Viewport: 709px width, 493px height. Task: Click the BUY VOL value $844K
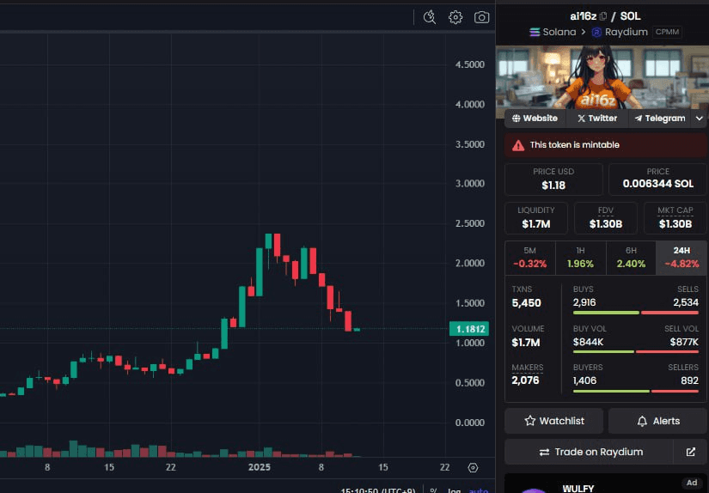tap(589, 342)
